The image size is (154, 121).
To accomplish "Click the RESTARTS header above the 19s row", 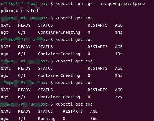I will click(x=98, y=47).
